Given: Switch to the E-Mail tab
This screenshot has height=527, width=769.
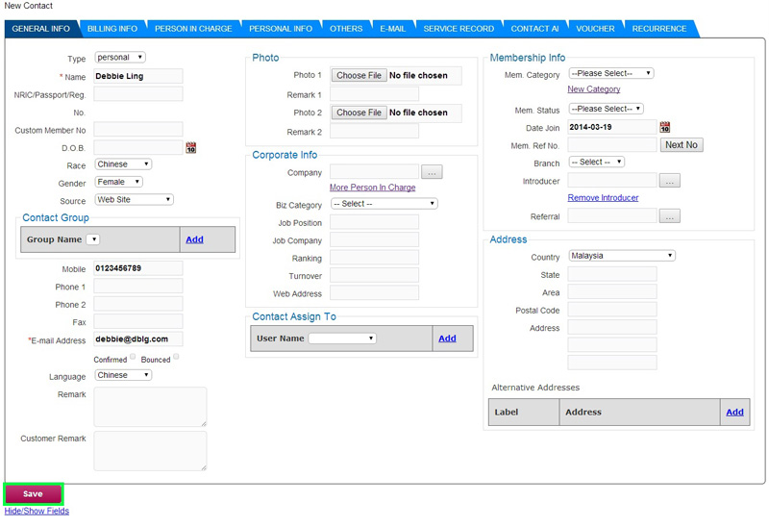Looking at the screenshot, I should 393,29.
